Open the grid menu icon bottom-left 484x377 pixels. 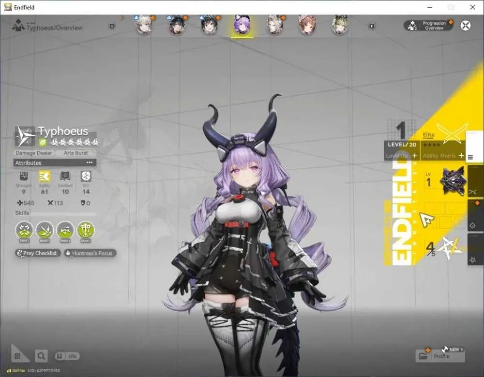(17, 356)
